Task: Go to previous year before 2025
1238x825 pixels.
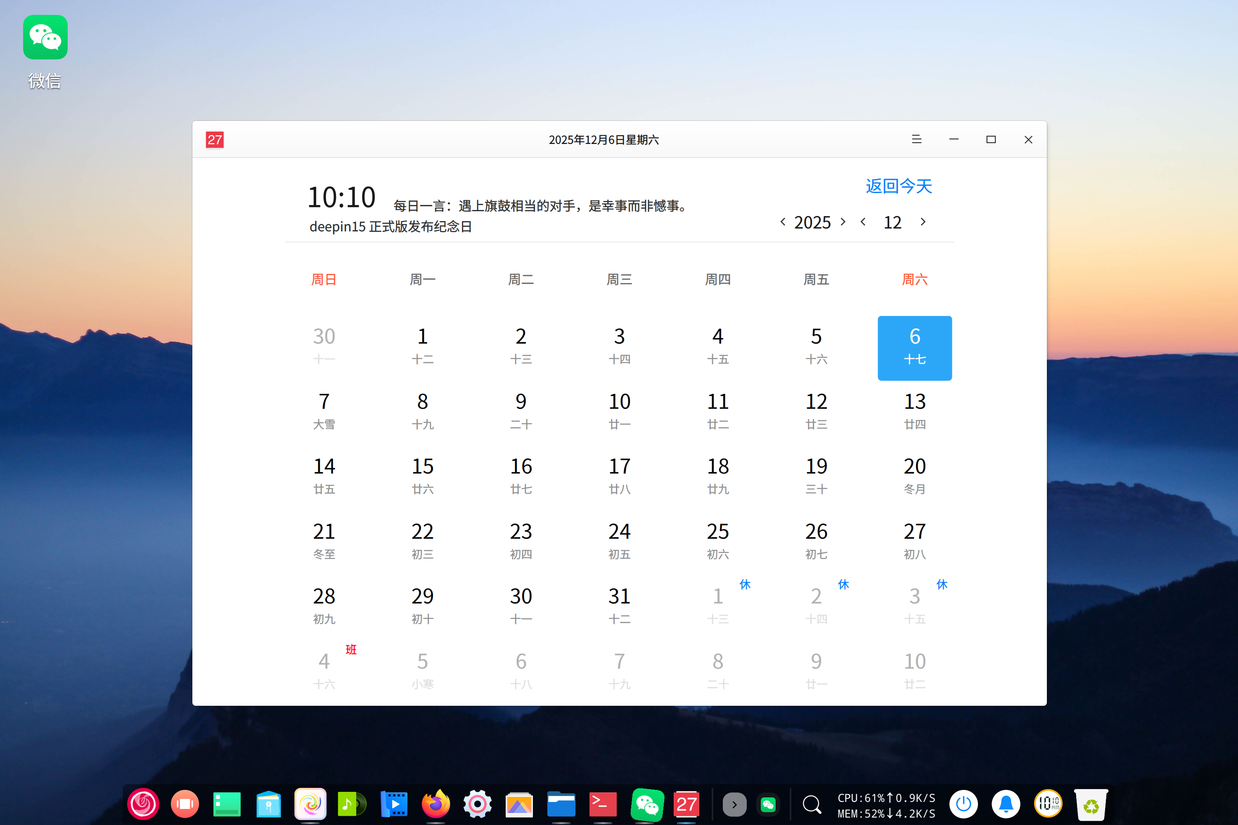Action: [783, 222]
